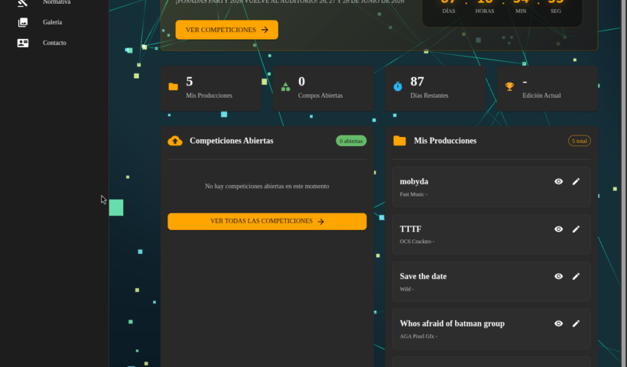Click the Contacto card icon

pos(23,43)
